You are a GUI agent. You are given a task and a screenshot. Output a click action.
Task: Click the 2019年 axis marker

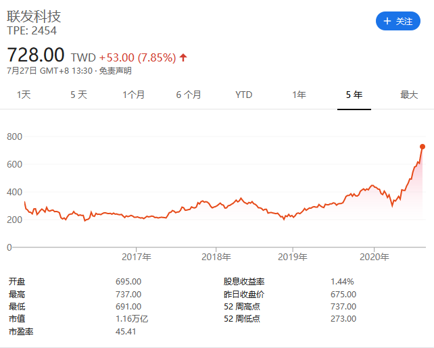pos(293,257)
